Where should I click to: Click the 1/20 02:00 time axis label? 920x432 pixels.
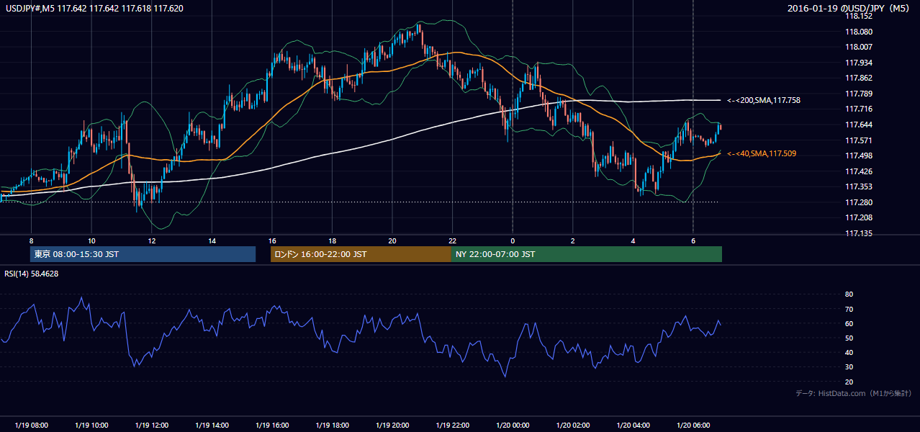pyautogui.click(x=573, y=425)
